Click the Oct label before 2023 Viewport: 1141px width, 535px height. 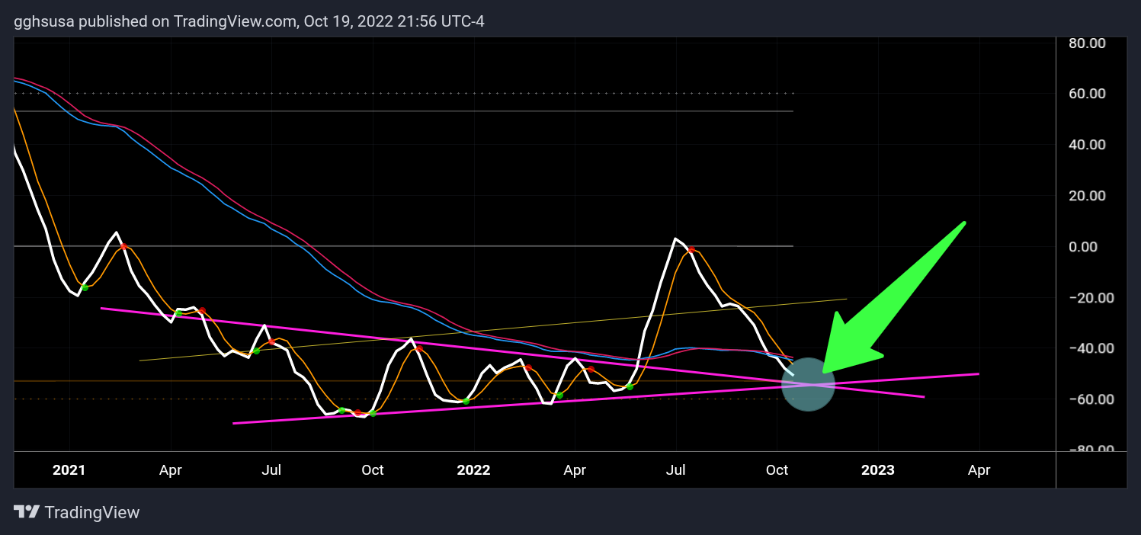point(777,470)
